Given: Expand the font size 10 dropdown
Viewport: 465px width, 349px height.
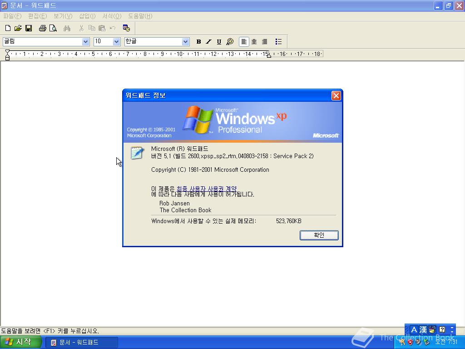Looking at the screenshot, I should point(117,42).
